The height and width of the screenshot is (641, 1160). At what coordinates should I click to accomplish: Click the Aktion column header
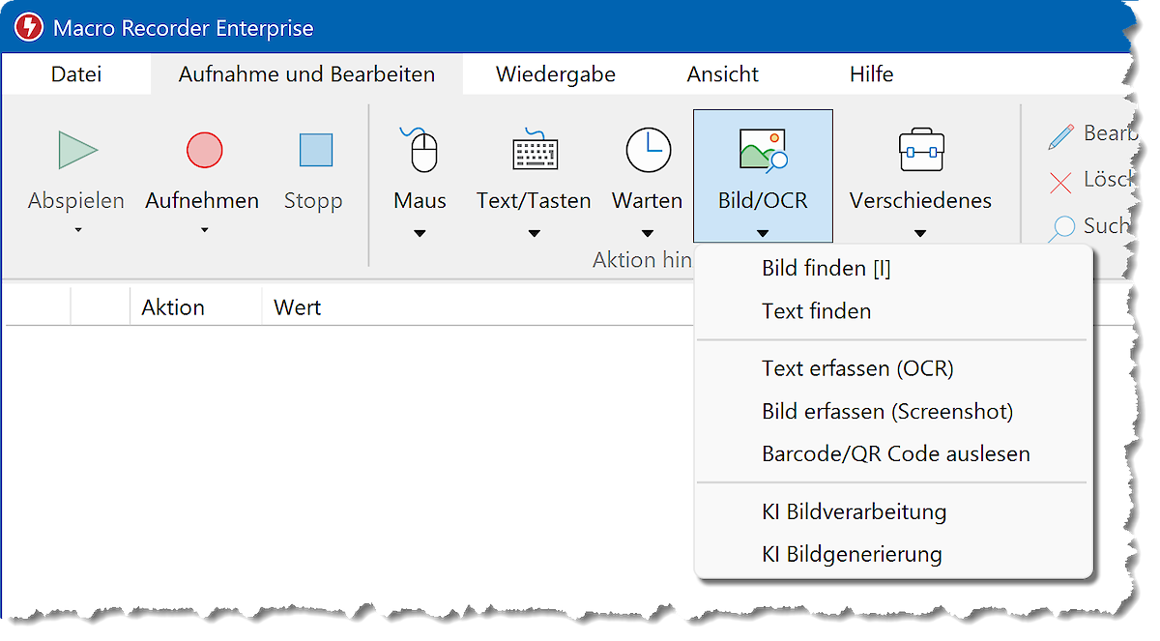[173, 307]
